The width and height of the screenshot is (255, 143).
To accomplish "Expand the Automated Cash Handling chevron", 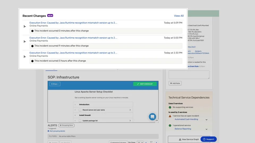I will click(x=206, y=120).
